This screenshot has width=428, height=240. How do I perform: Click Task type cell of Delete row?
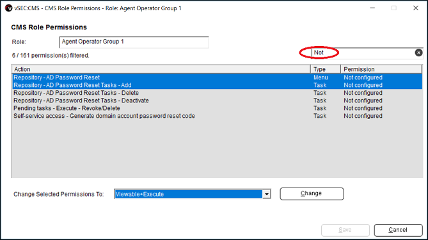(x=320, y=93)
